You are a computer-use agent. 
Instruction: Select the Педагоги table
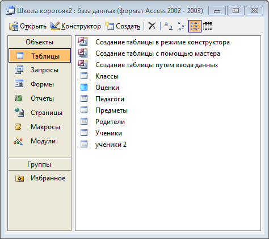point(110,99)
